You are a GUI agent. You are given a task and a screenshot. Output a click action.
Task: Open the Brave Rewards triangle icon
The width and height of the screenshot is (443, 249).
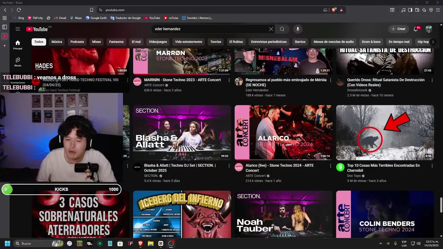pyautogui.click(x=341, y=10)
